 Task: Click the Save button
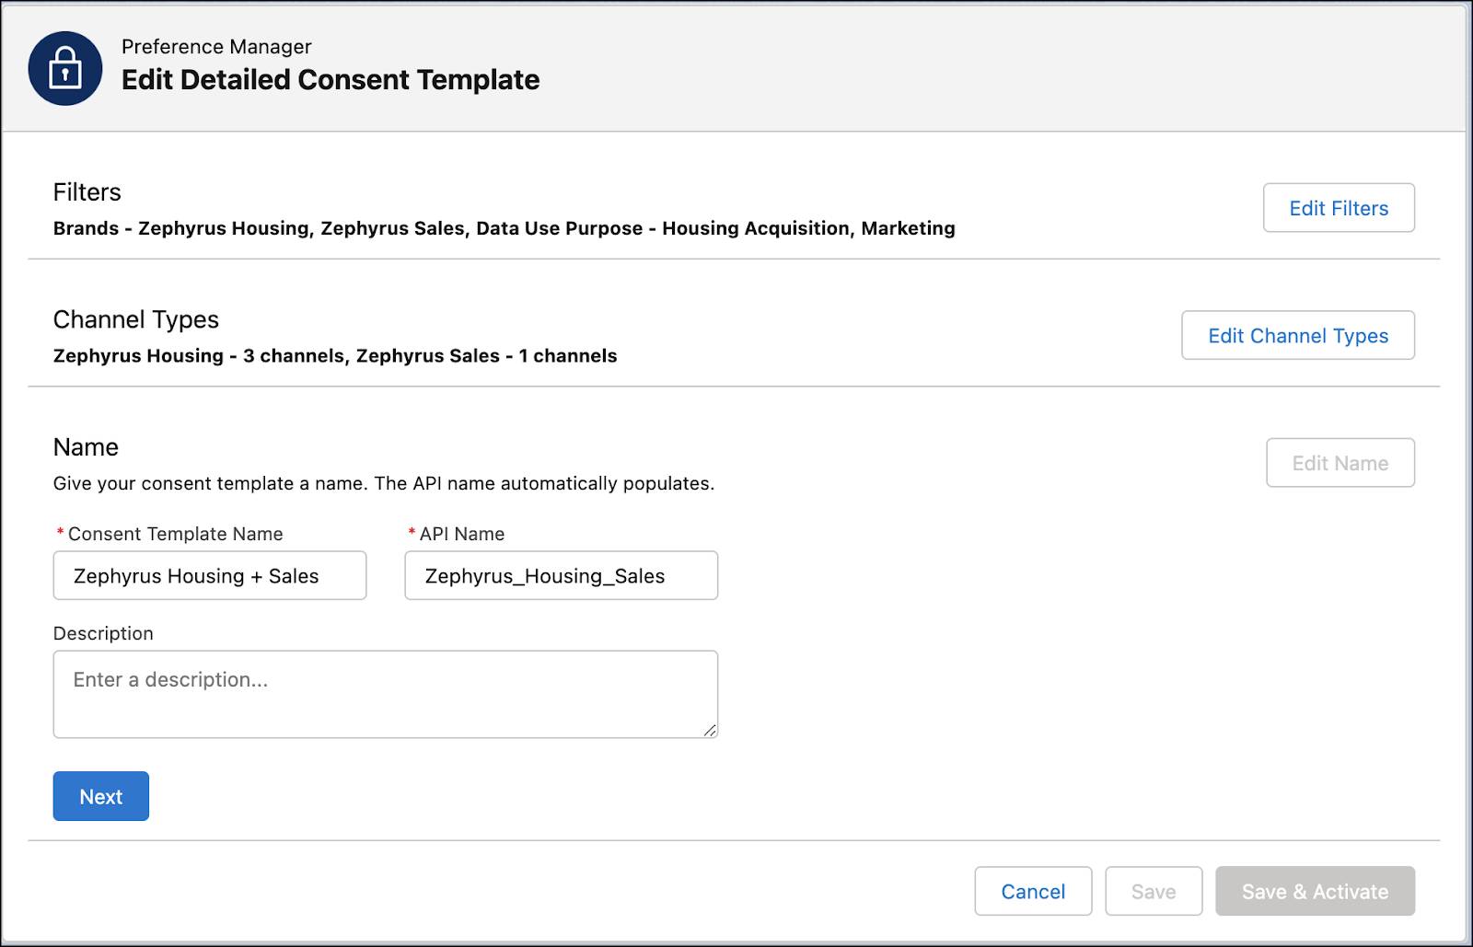(x=1154, y=892)
